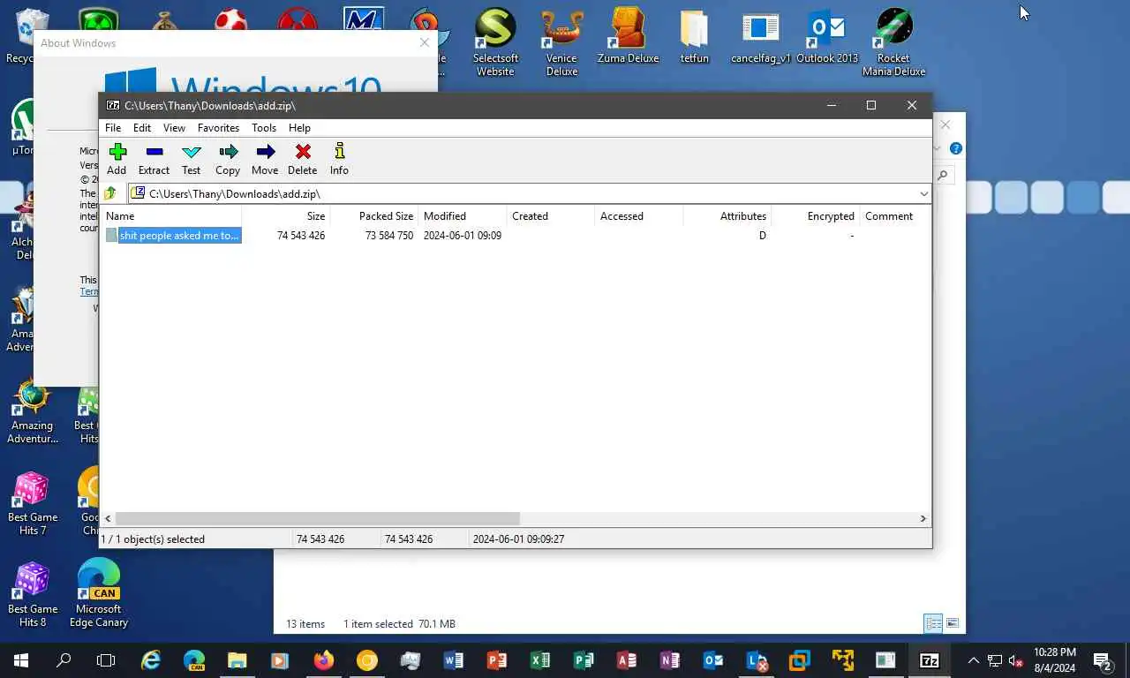The width and height of the screenshot is (1130, 678).
Task: Open the Tools menu
Action: click(x=264, y=128)
